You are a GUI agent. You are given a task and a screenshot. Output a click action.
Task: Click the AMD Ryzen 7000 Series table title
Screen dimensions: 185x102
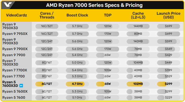point(94,5)
